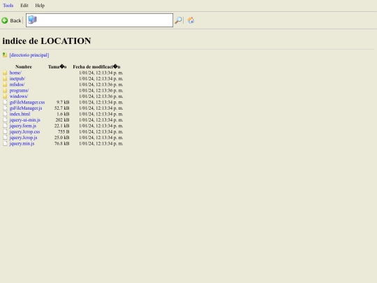
Task: Click the Back button label
Action: pos(15,21)
